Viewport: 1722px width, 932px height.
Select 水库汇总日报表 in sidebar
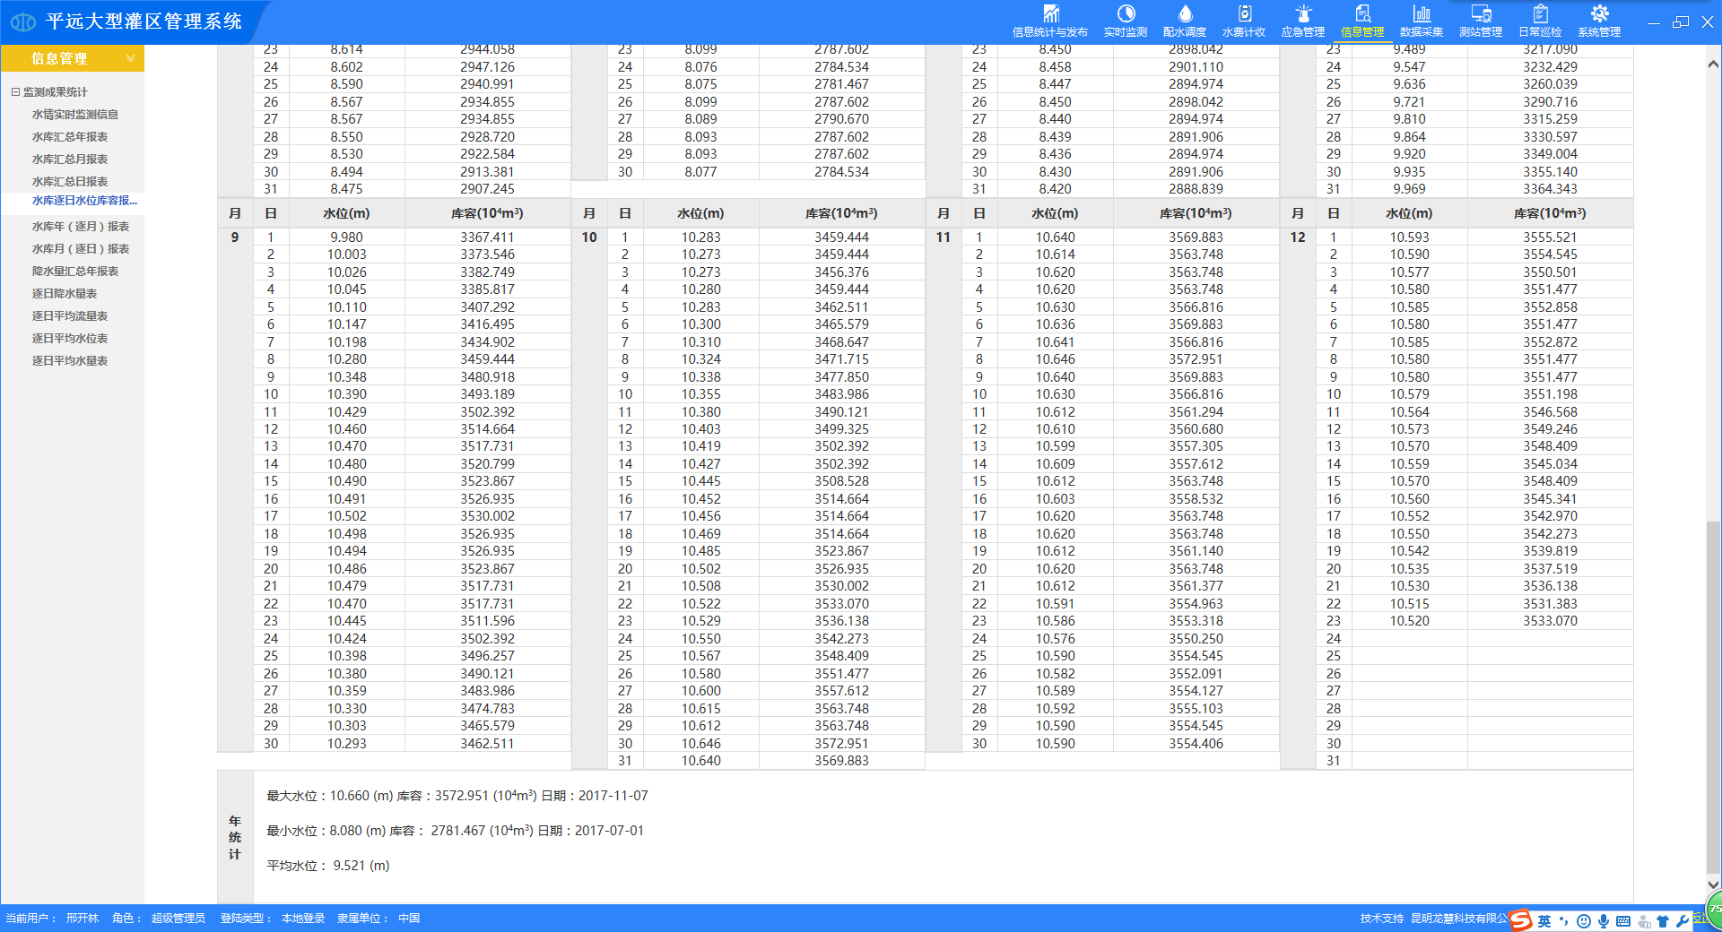coord(70,181)
